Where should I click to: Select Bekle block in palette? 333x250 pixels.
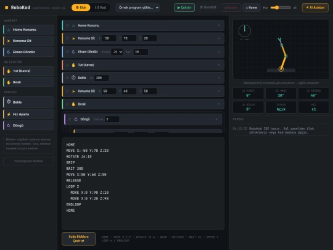28,102
